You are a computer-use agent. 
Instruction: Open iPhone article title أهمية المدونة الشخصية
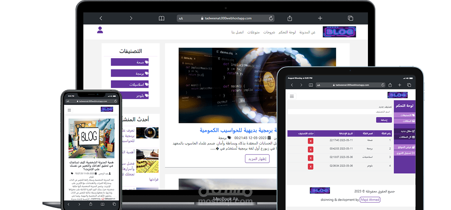(92, 166)
